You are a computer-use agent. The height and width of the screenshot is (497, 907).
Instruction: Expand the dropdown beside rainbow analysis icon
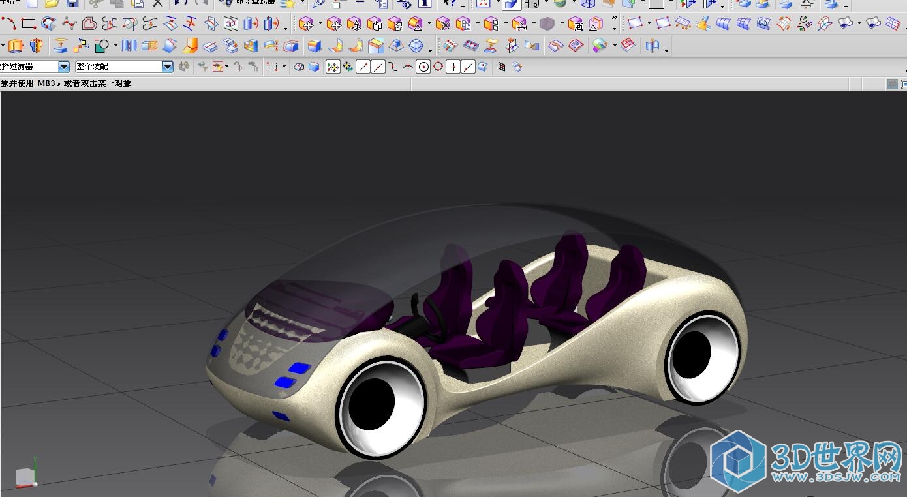[613, 46]
